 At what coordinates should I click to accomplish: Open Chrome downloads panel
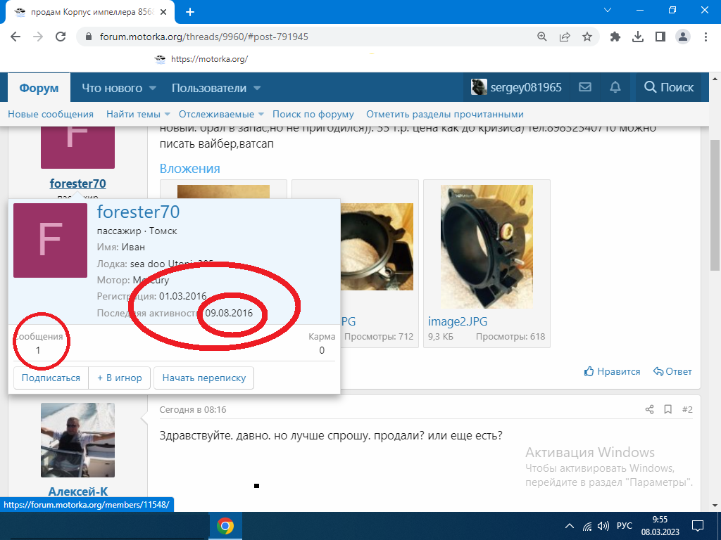[x=638, y=37]
